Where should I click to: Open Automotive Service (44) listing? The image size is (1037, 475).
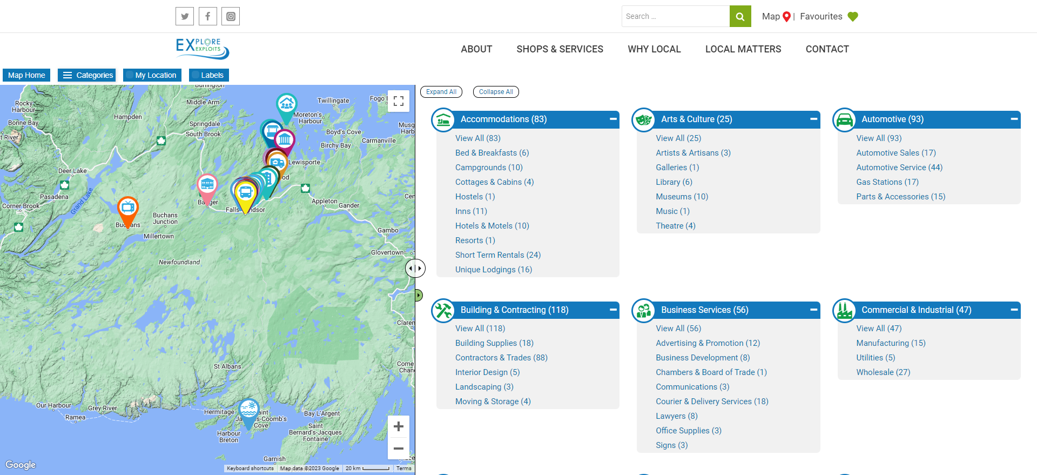[899, 168]
